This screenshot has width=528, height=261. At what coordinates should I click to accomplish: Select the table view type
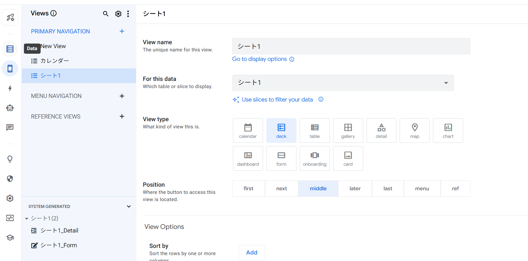tap(314, 130)
